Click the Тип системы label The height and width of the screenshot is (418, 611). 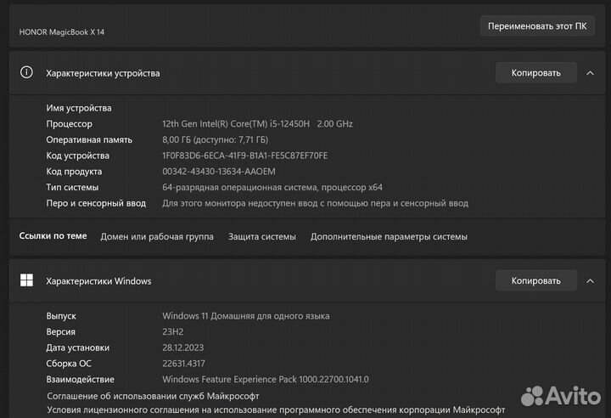pos(72,188)
